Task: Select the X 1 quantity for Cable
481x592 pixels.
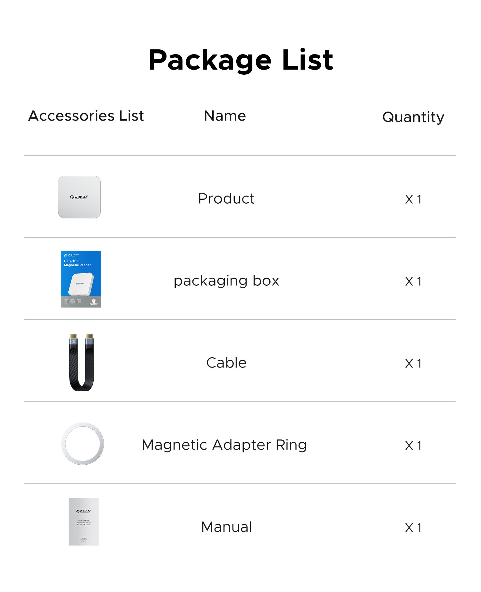Action: point(413,363)
